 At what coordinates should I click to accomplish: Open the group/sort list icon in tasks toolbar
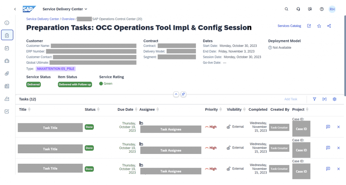tap(324, 99)
